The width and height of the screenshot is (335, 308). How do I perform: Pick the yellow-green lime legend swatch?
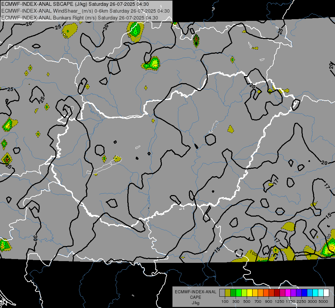[x=244, y=293]
